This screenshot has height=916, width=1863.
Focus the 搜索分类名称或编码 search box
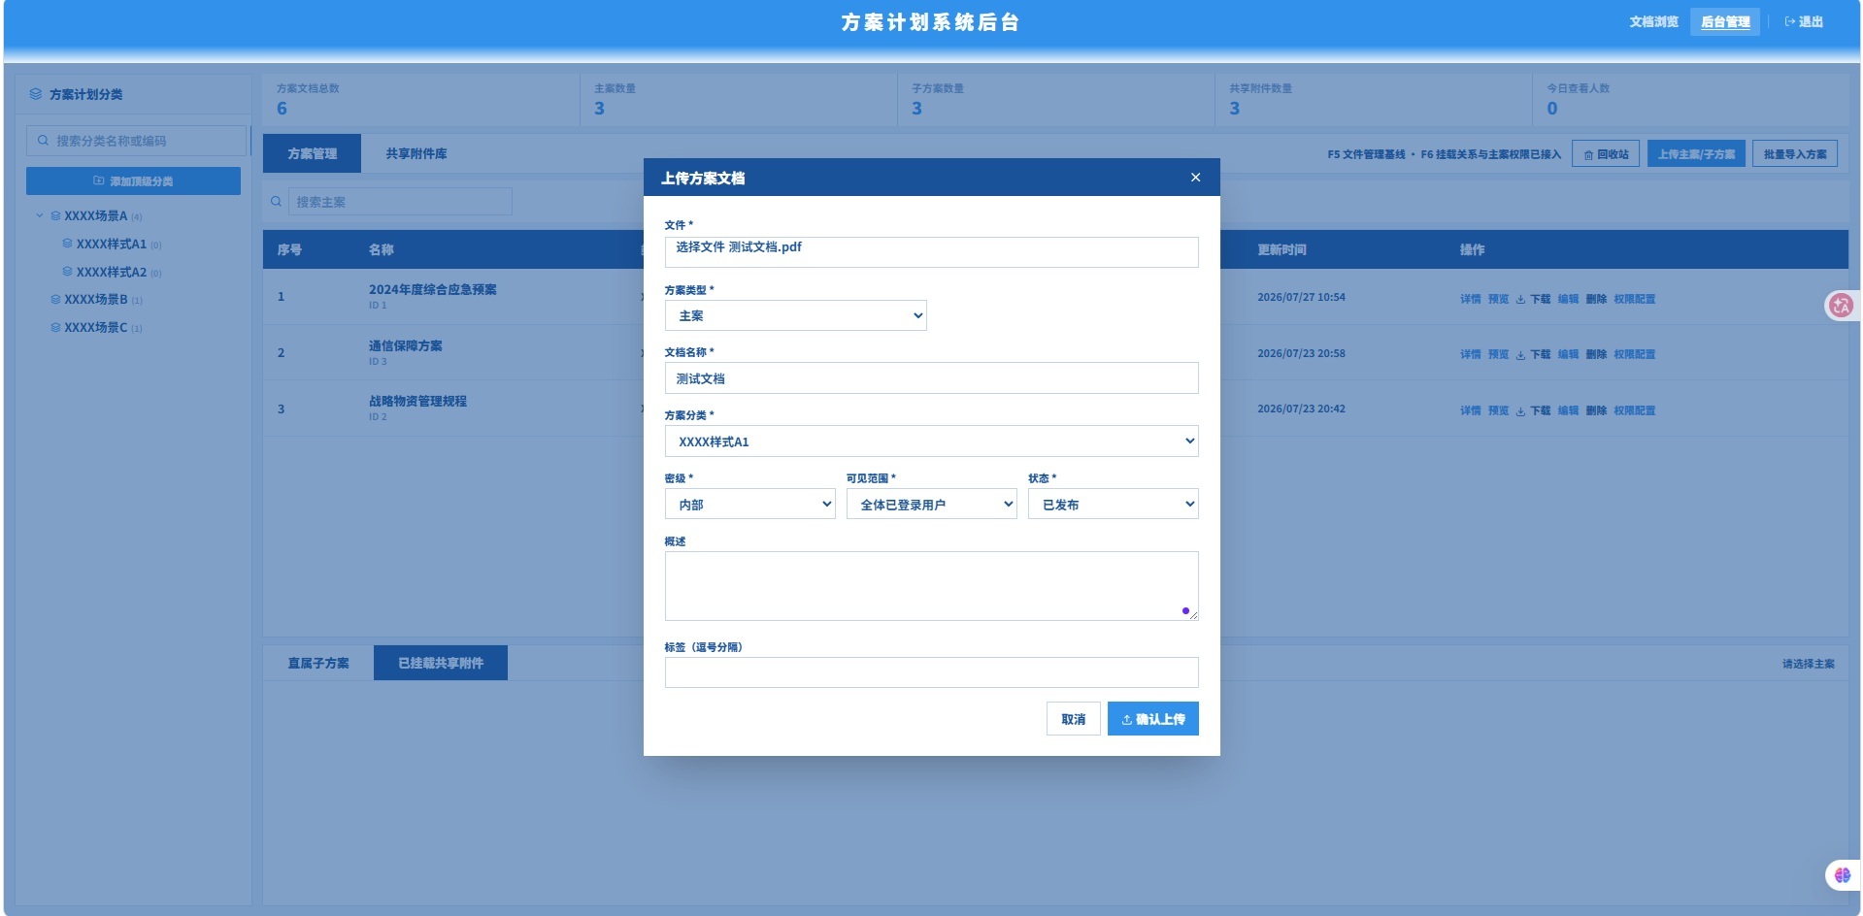[x=137, y=141]
